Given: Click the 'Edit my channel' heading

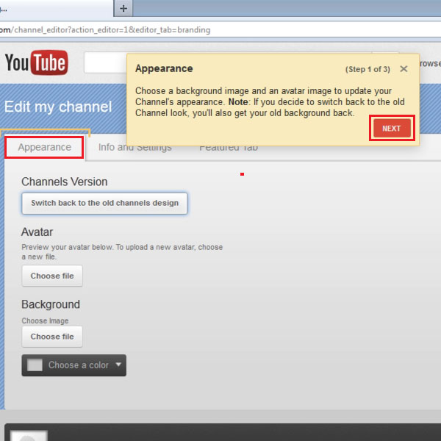Looking at the screenshot, I should coord(58,107).
